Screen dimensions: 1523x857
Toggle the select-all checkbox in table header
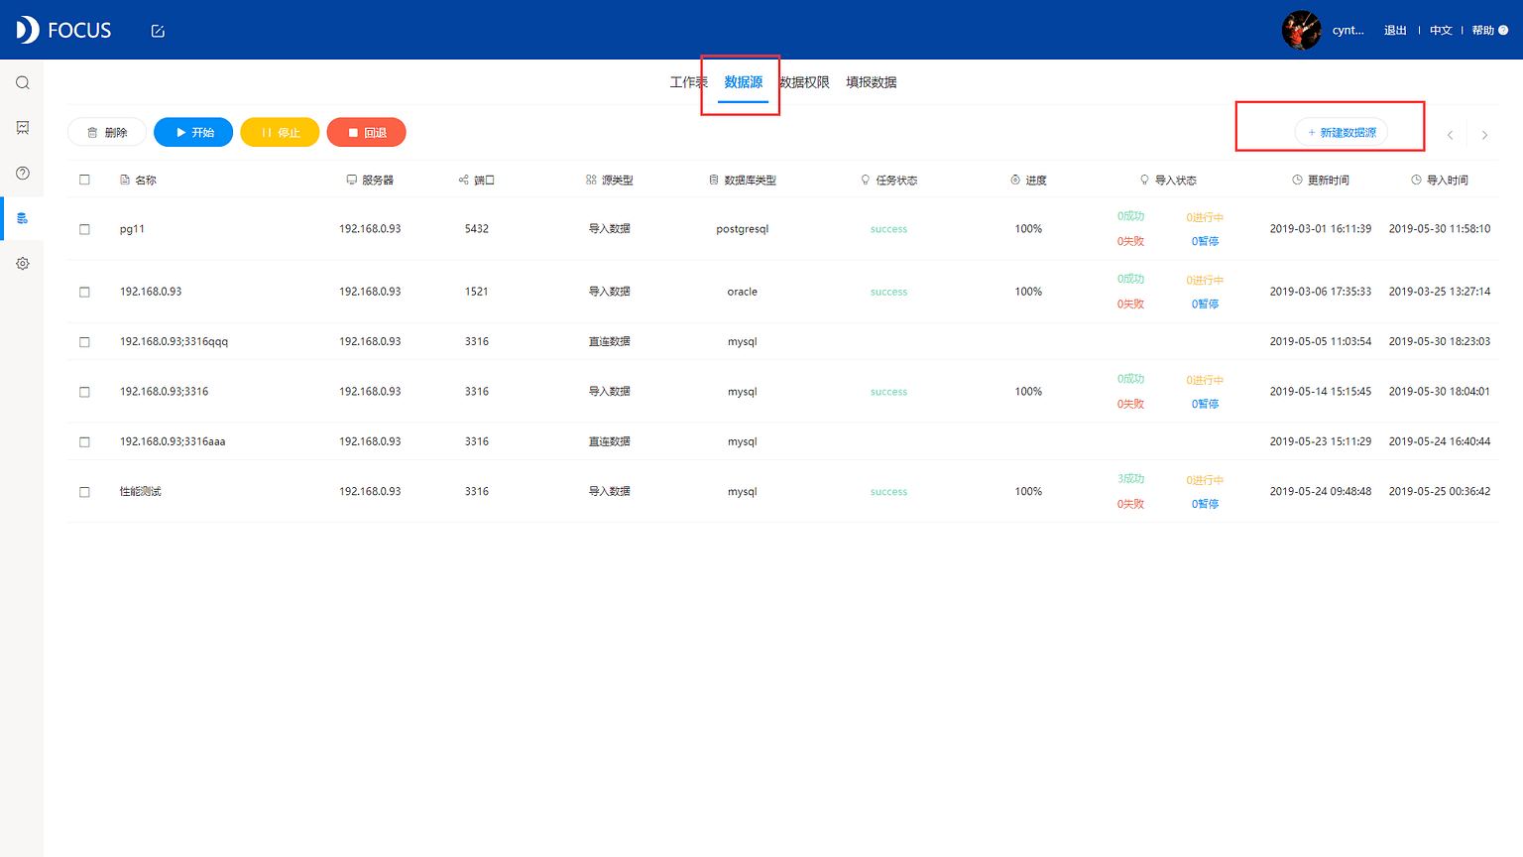pos(84,180)
